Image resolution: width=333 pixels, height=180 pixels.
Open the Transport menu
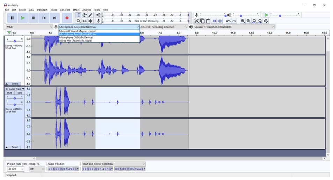coord(42,10)
